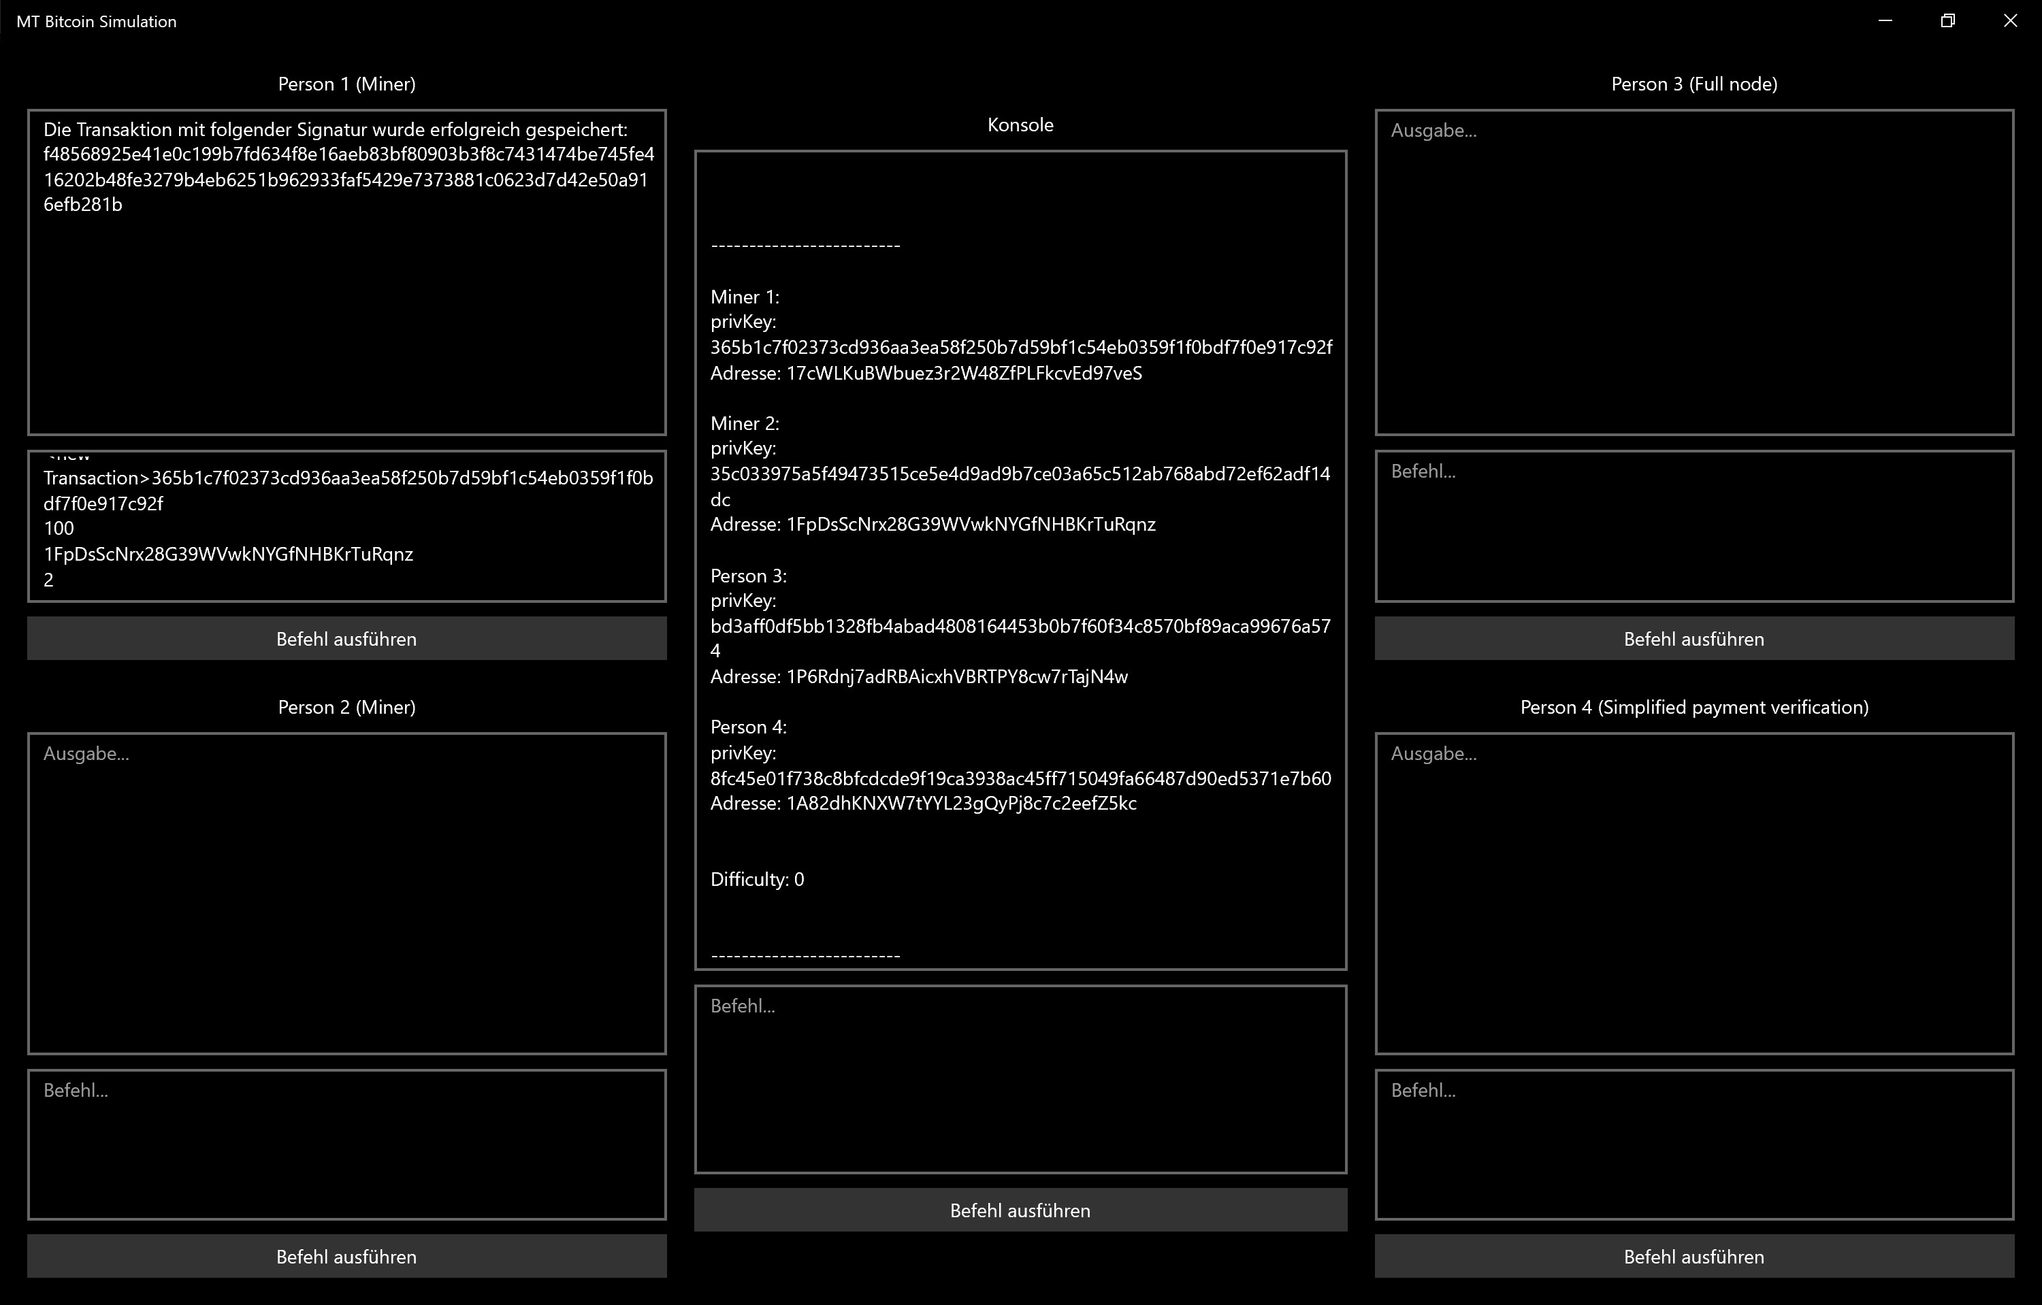Click into Person 2 Befehl input field
The width and height of the screenshot is (2042, 1305).
click(346, 1144)
